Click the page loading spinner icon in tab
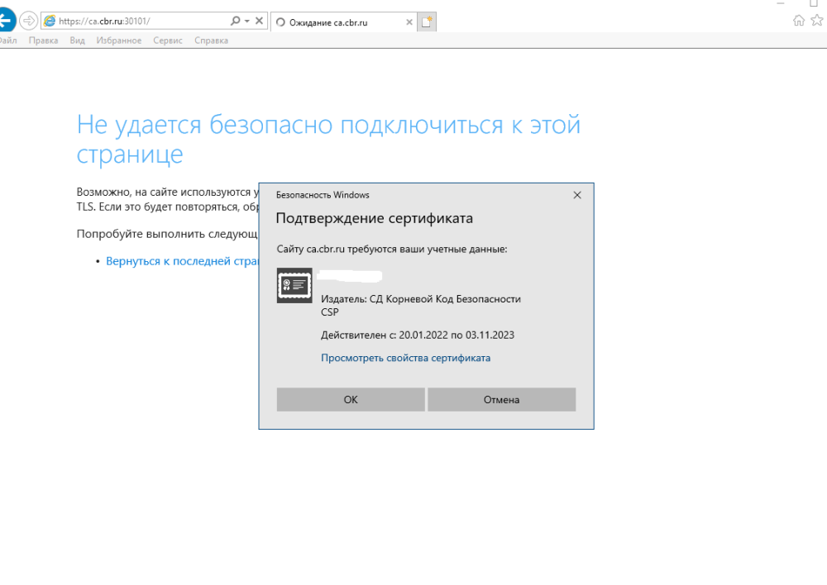The width and height of the screenshot is (827, 585). (280, 22)
